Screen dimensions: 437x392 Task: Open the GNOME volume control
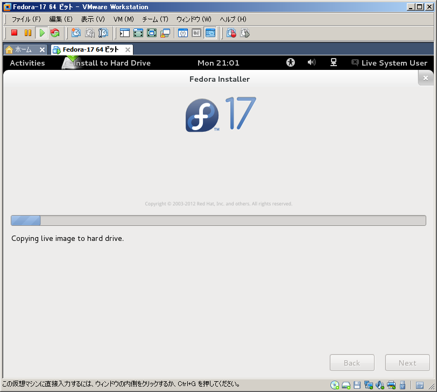pos(312,62)
